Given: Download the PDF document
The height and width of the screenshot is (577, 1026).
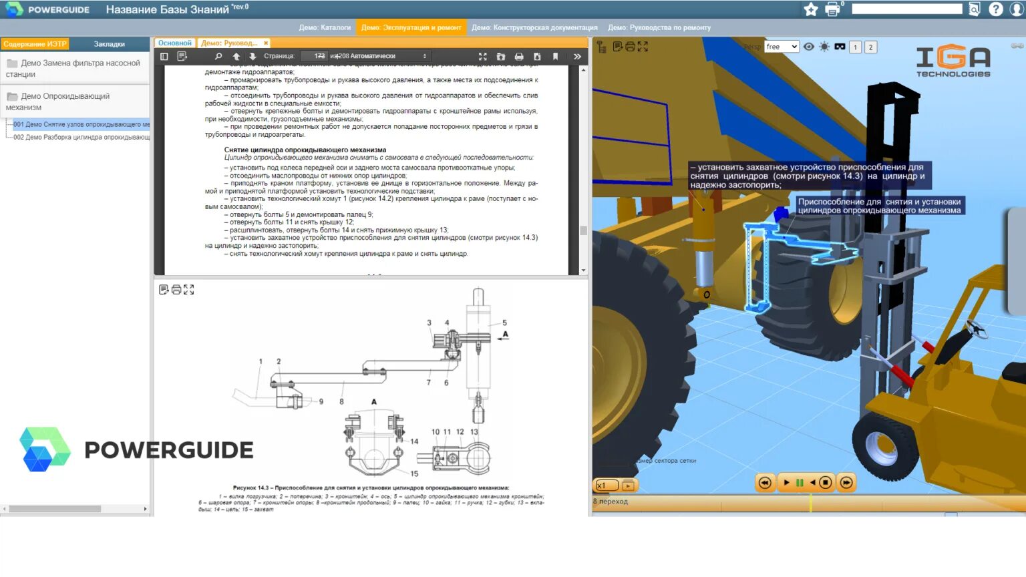Looking at the screenshot, I should pos(537,57).
